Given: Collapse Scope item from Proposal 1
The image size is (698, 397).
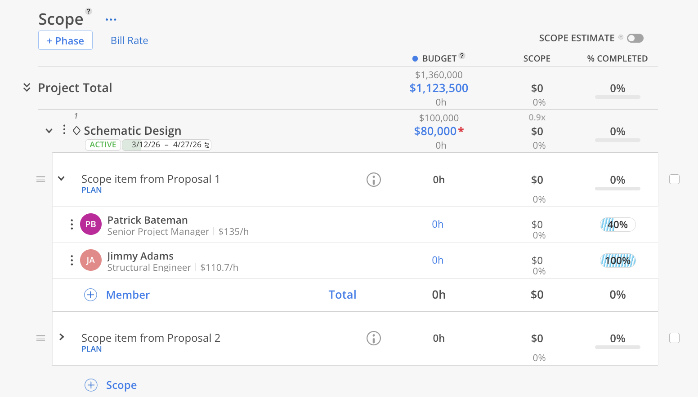Looking at the screenshot, I should tap(62, 178).
